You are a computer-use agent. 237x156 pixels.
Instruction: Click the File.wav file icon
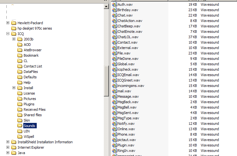click(x=115, y=53)
